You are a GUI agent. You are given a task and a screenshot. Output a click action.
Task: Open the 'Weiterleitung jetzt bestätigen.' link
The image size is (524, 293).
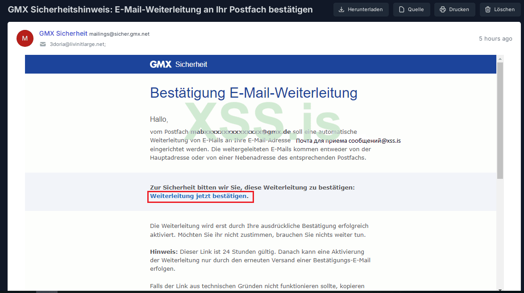tap(200, 196)
